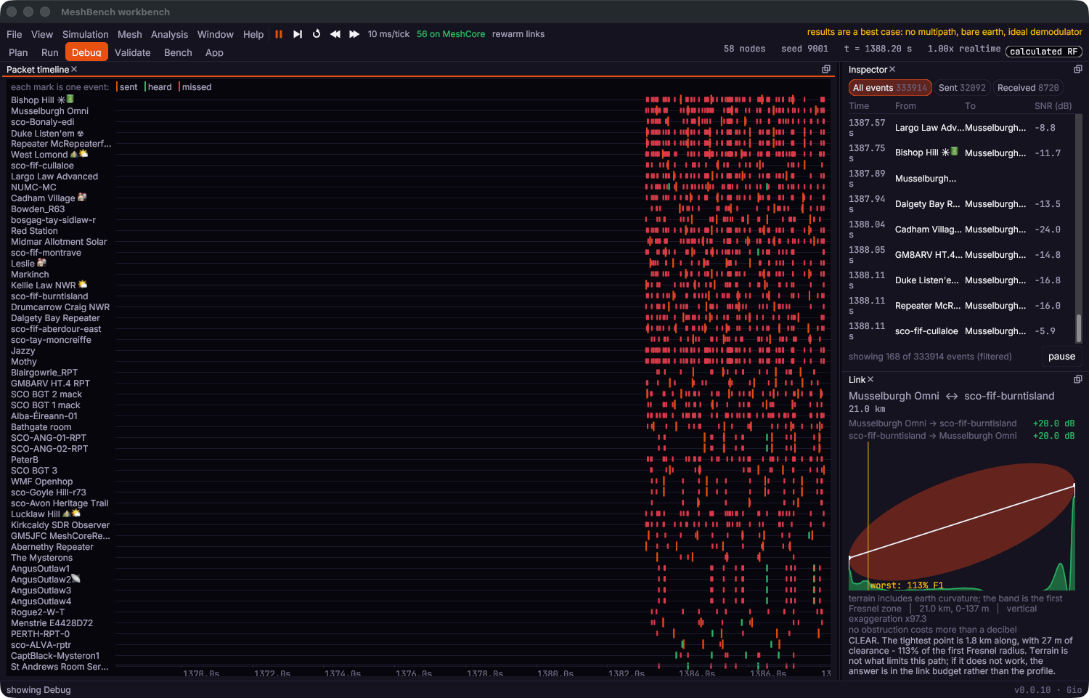This screenshot has width=1089, height=698.
Task: Switch to the Bench tab
Action: (x=178, y=52)
